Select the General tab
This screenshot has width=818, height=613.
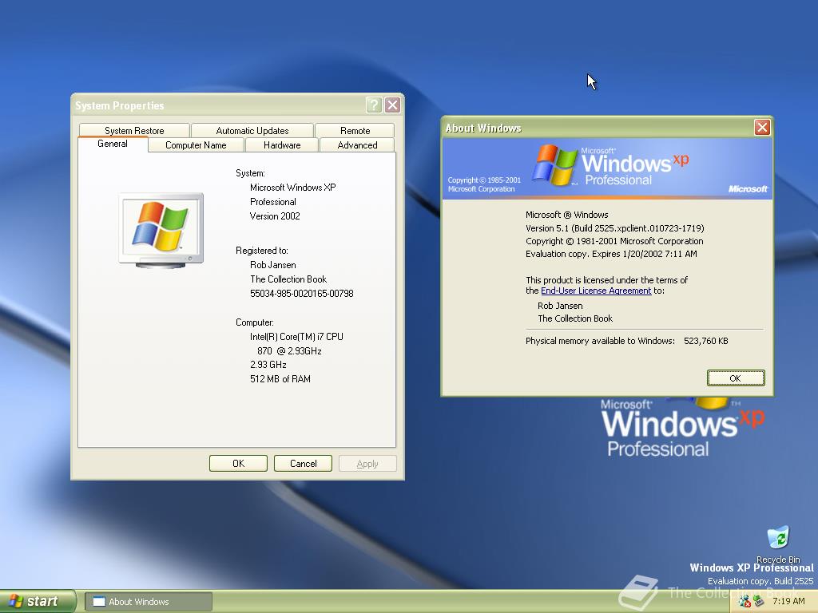113,144
